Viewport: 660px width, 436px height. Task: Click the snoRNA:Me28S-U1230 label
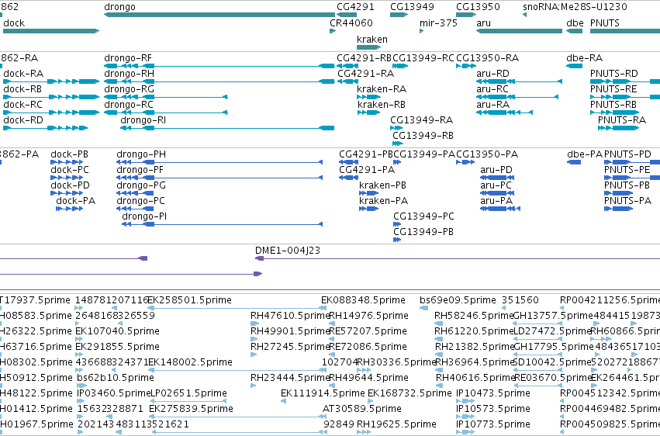(x=575, y=7)
